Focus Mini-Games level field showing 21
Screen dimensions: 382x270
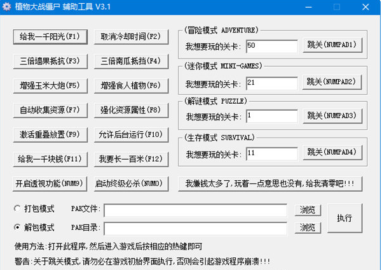271,83
